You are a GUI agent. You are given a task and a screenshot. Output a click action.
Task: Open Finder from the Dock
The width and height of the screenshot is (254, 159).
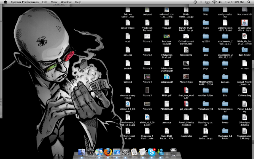coord(81,152)
